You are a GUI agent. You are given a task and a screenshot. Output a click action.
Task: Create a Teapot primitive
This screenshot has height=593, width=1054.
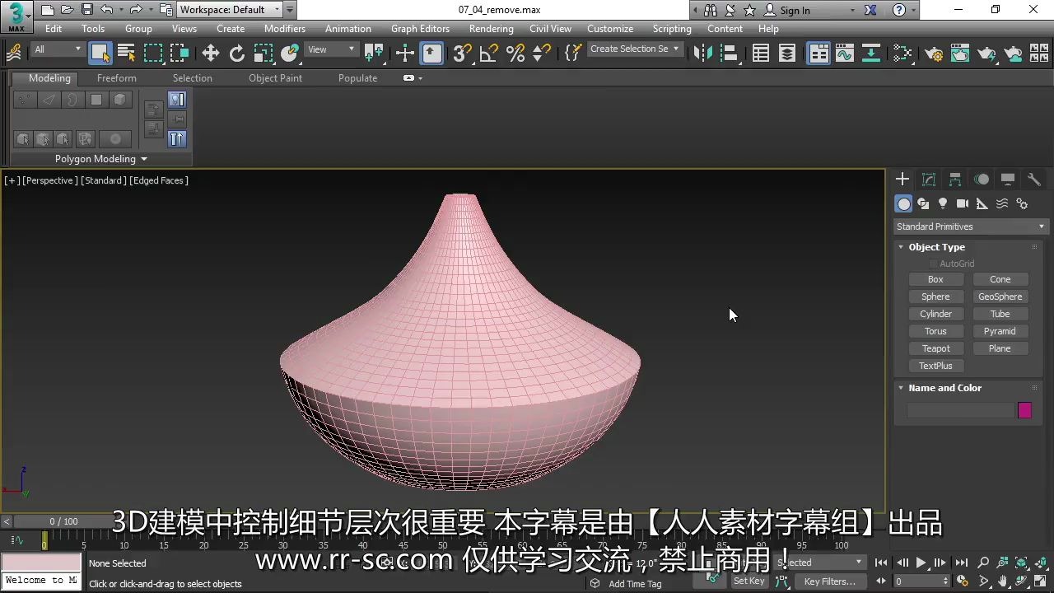tap(935, 348)
